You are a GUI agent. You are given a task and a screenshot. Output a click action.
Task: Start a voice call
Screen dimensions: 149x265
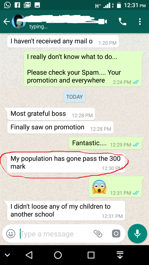coord(122,22)
